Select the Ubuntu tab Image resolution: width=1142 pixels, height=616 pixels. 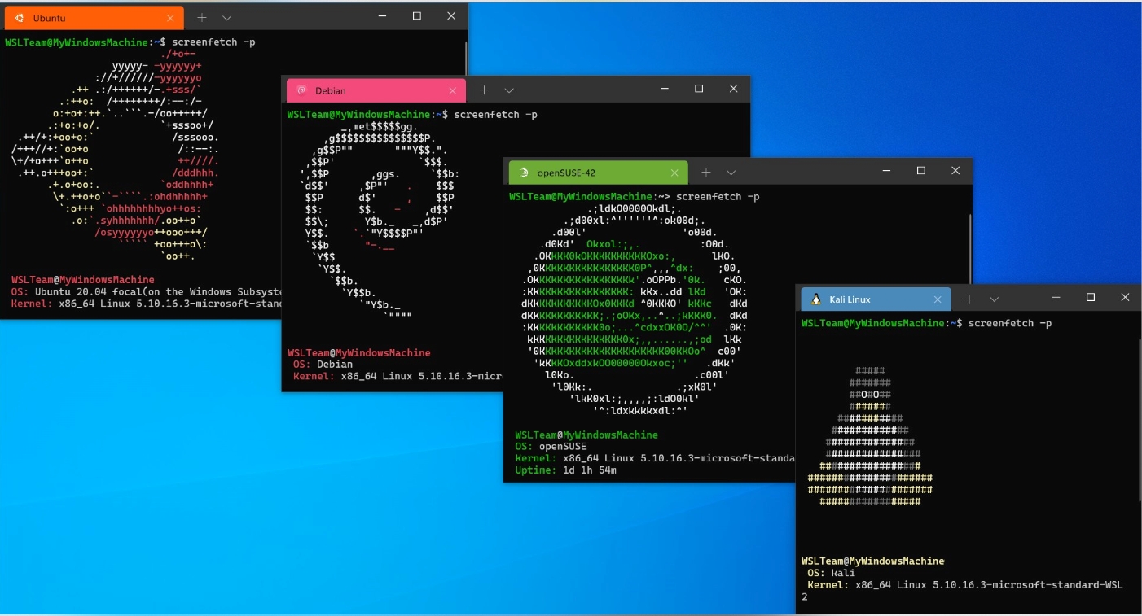point(92,18)
